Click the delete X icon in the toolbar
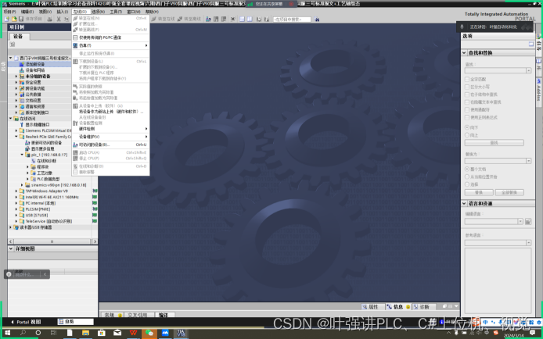543x339 pixels. (232, 19)
